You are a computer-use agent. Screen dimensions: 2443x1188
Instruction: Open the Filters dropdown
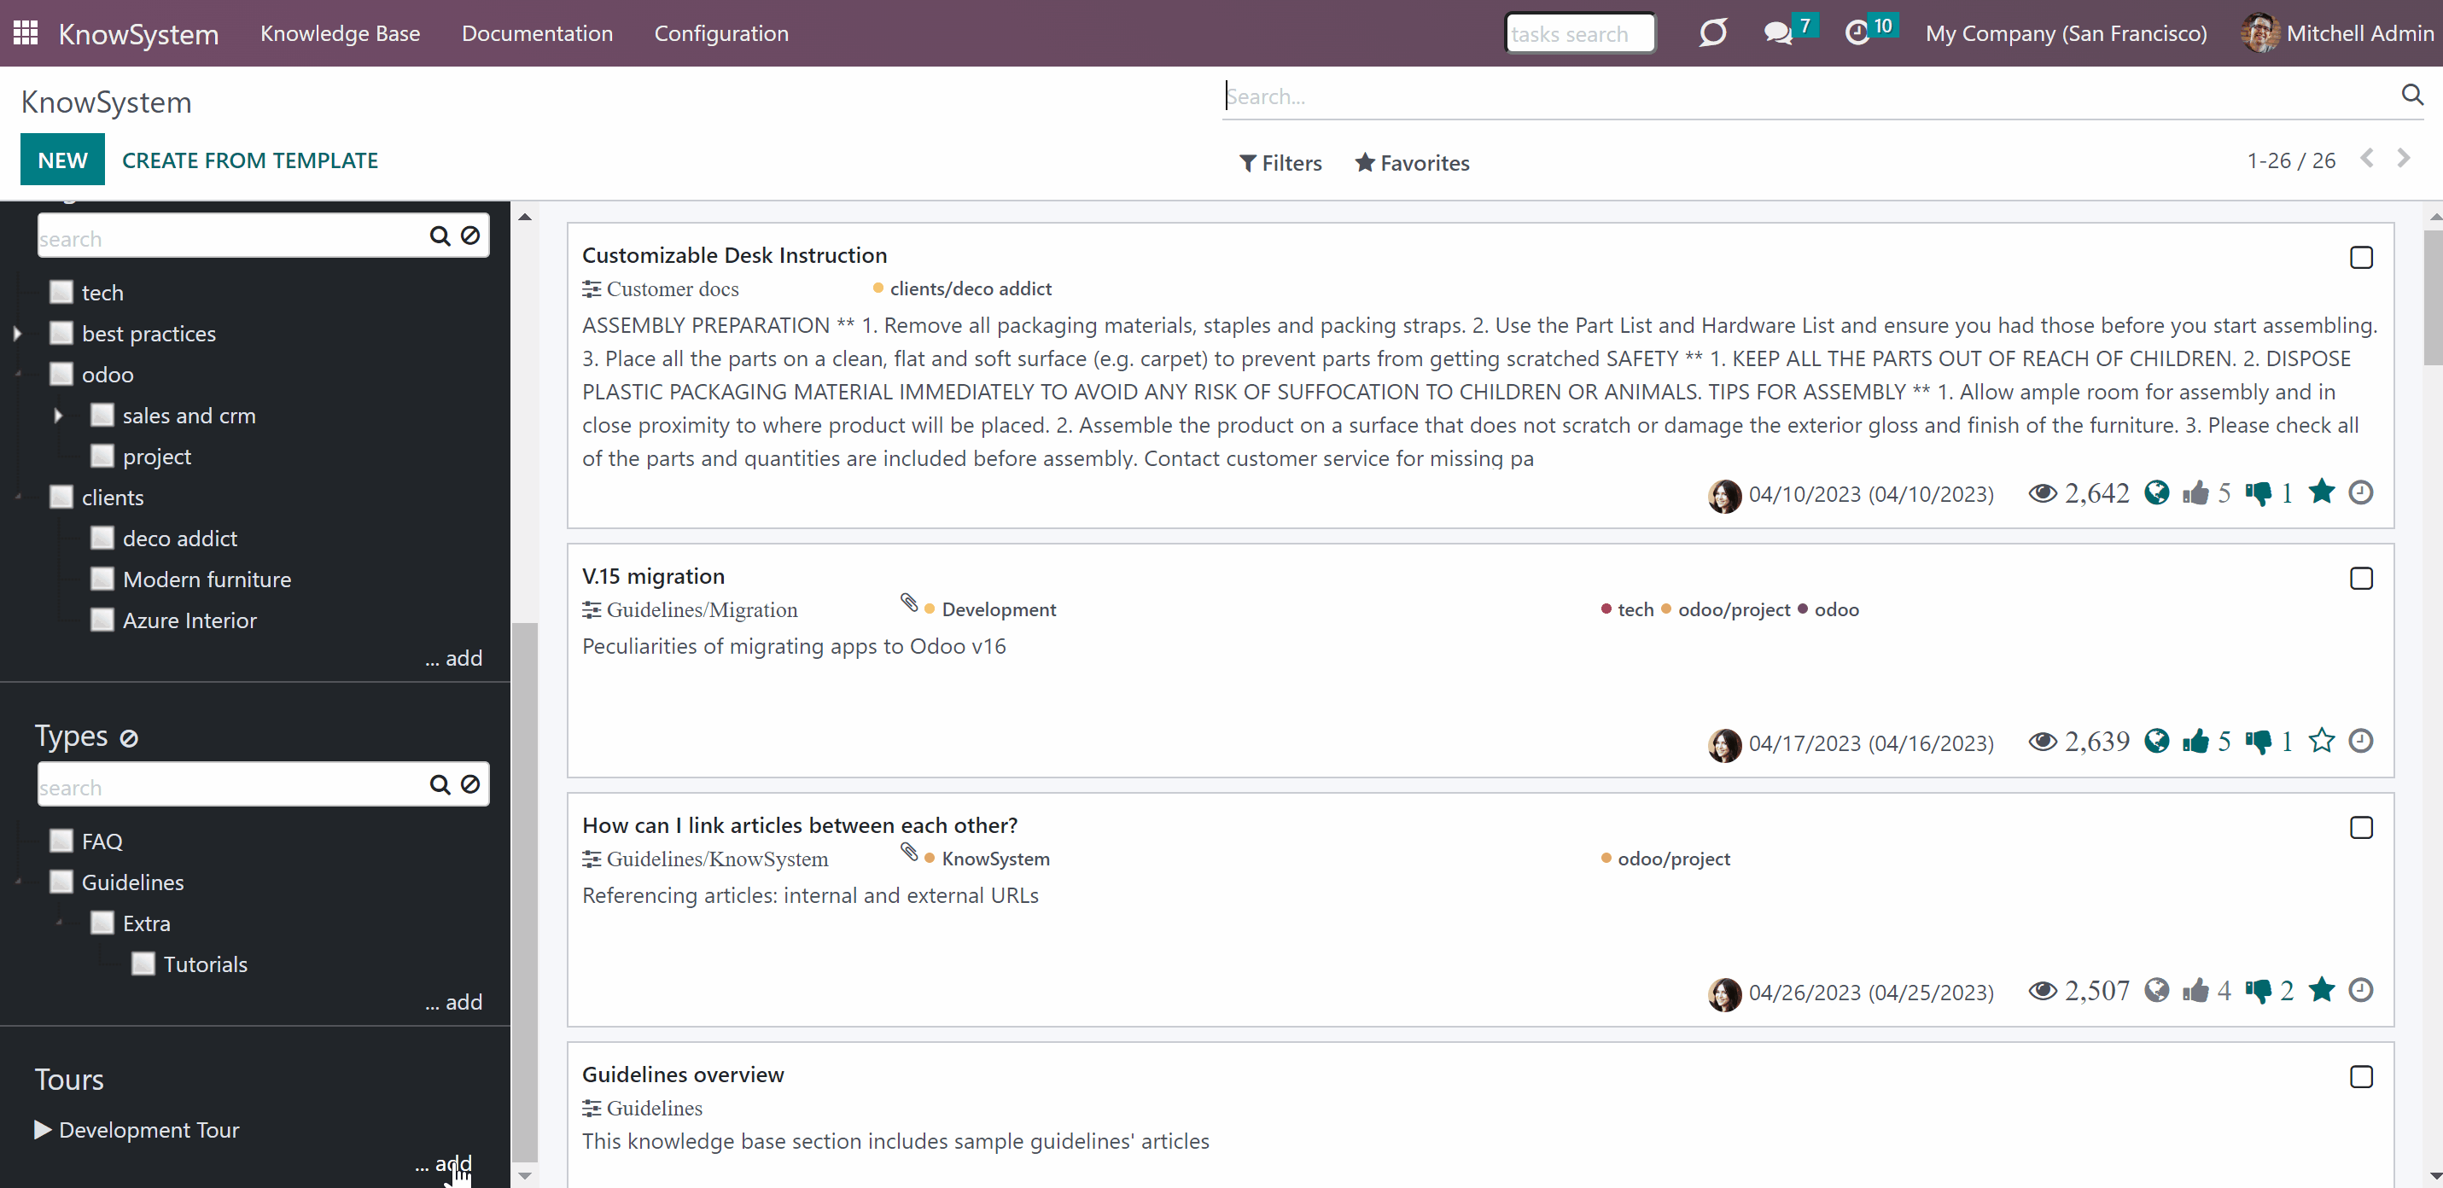(x=1280, y=163)
